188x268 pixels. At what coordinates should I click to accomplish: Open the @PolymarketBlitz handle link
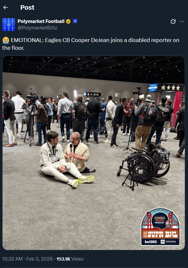[37, 28]
